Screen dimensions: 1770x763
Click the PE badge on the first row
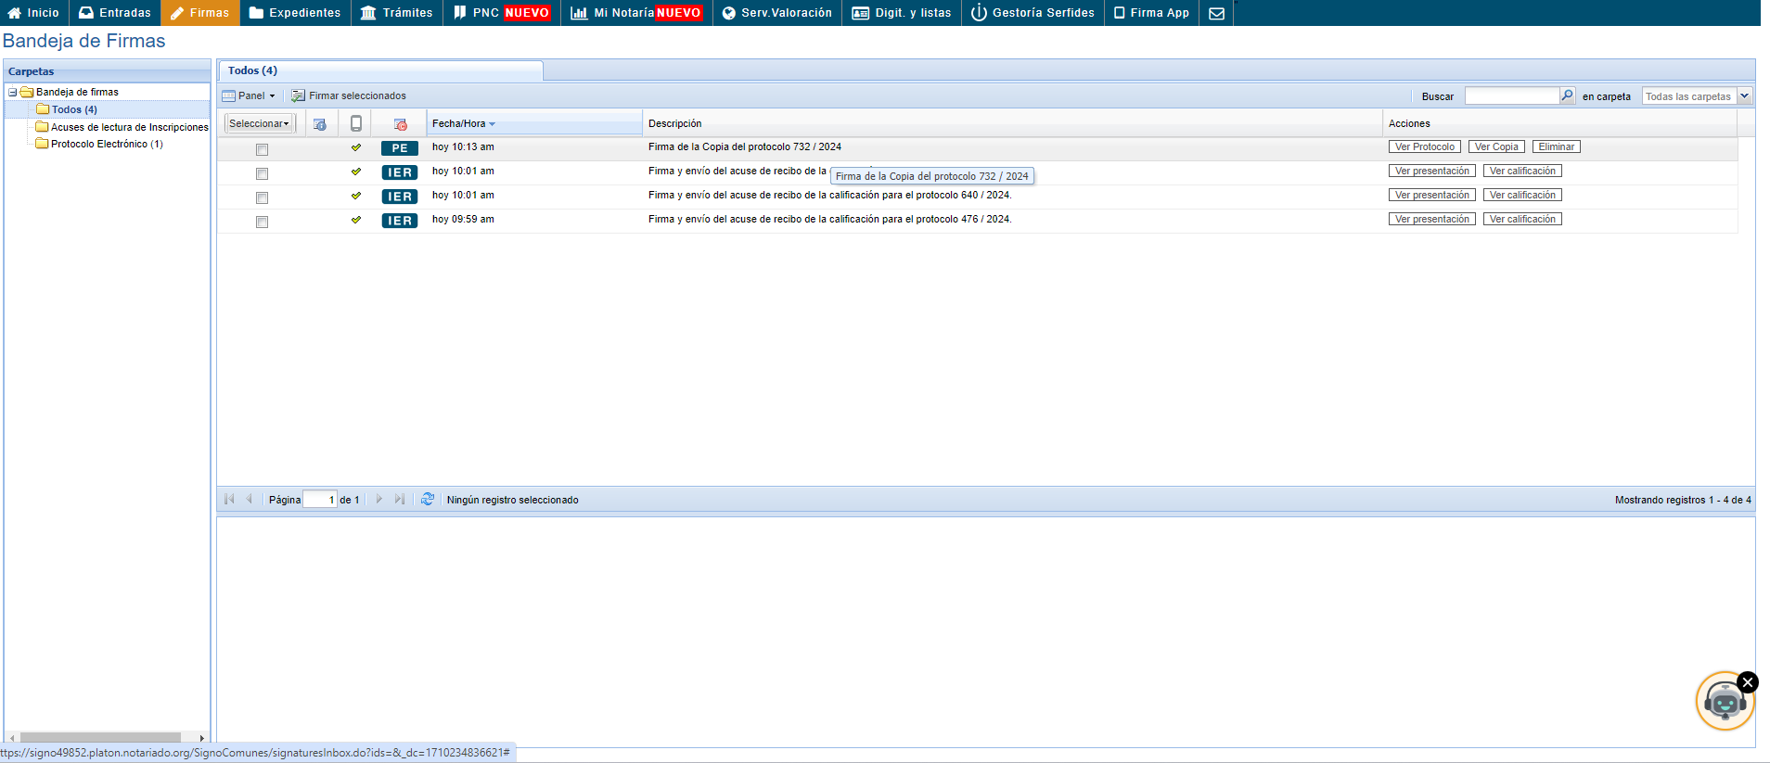point(400,148)
